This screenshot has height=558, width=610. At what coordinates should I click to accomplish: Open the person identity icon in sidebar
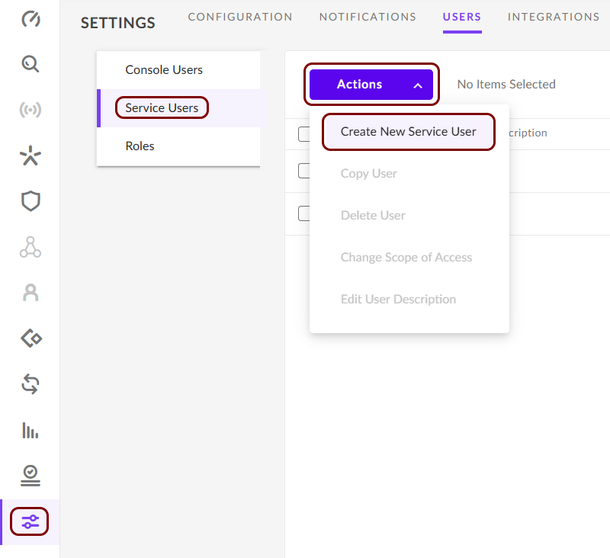pos(30,293)
